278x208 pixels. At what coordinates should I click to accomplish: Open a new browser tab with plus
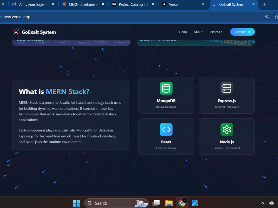click(x=264, y=4)
